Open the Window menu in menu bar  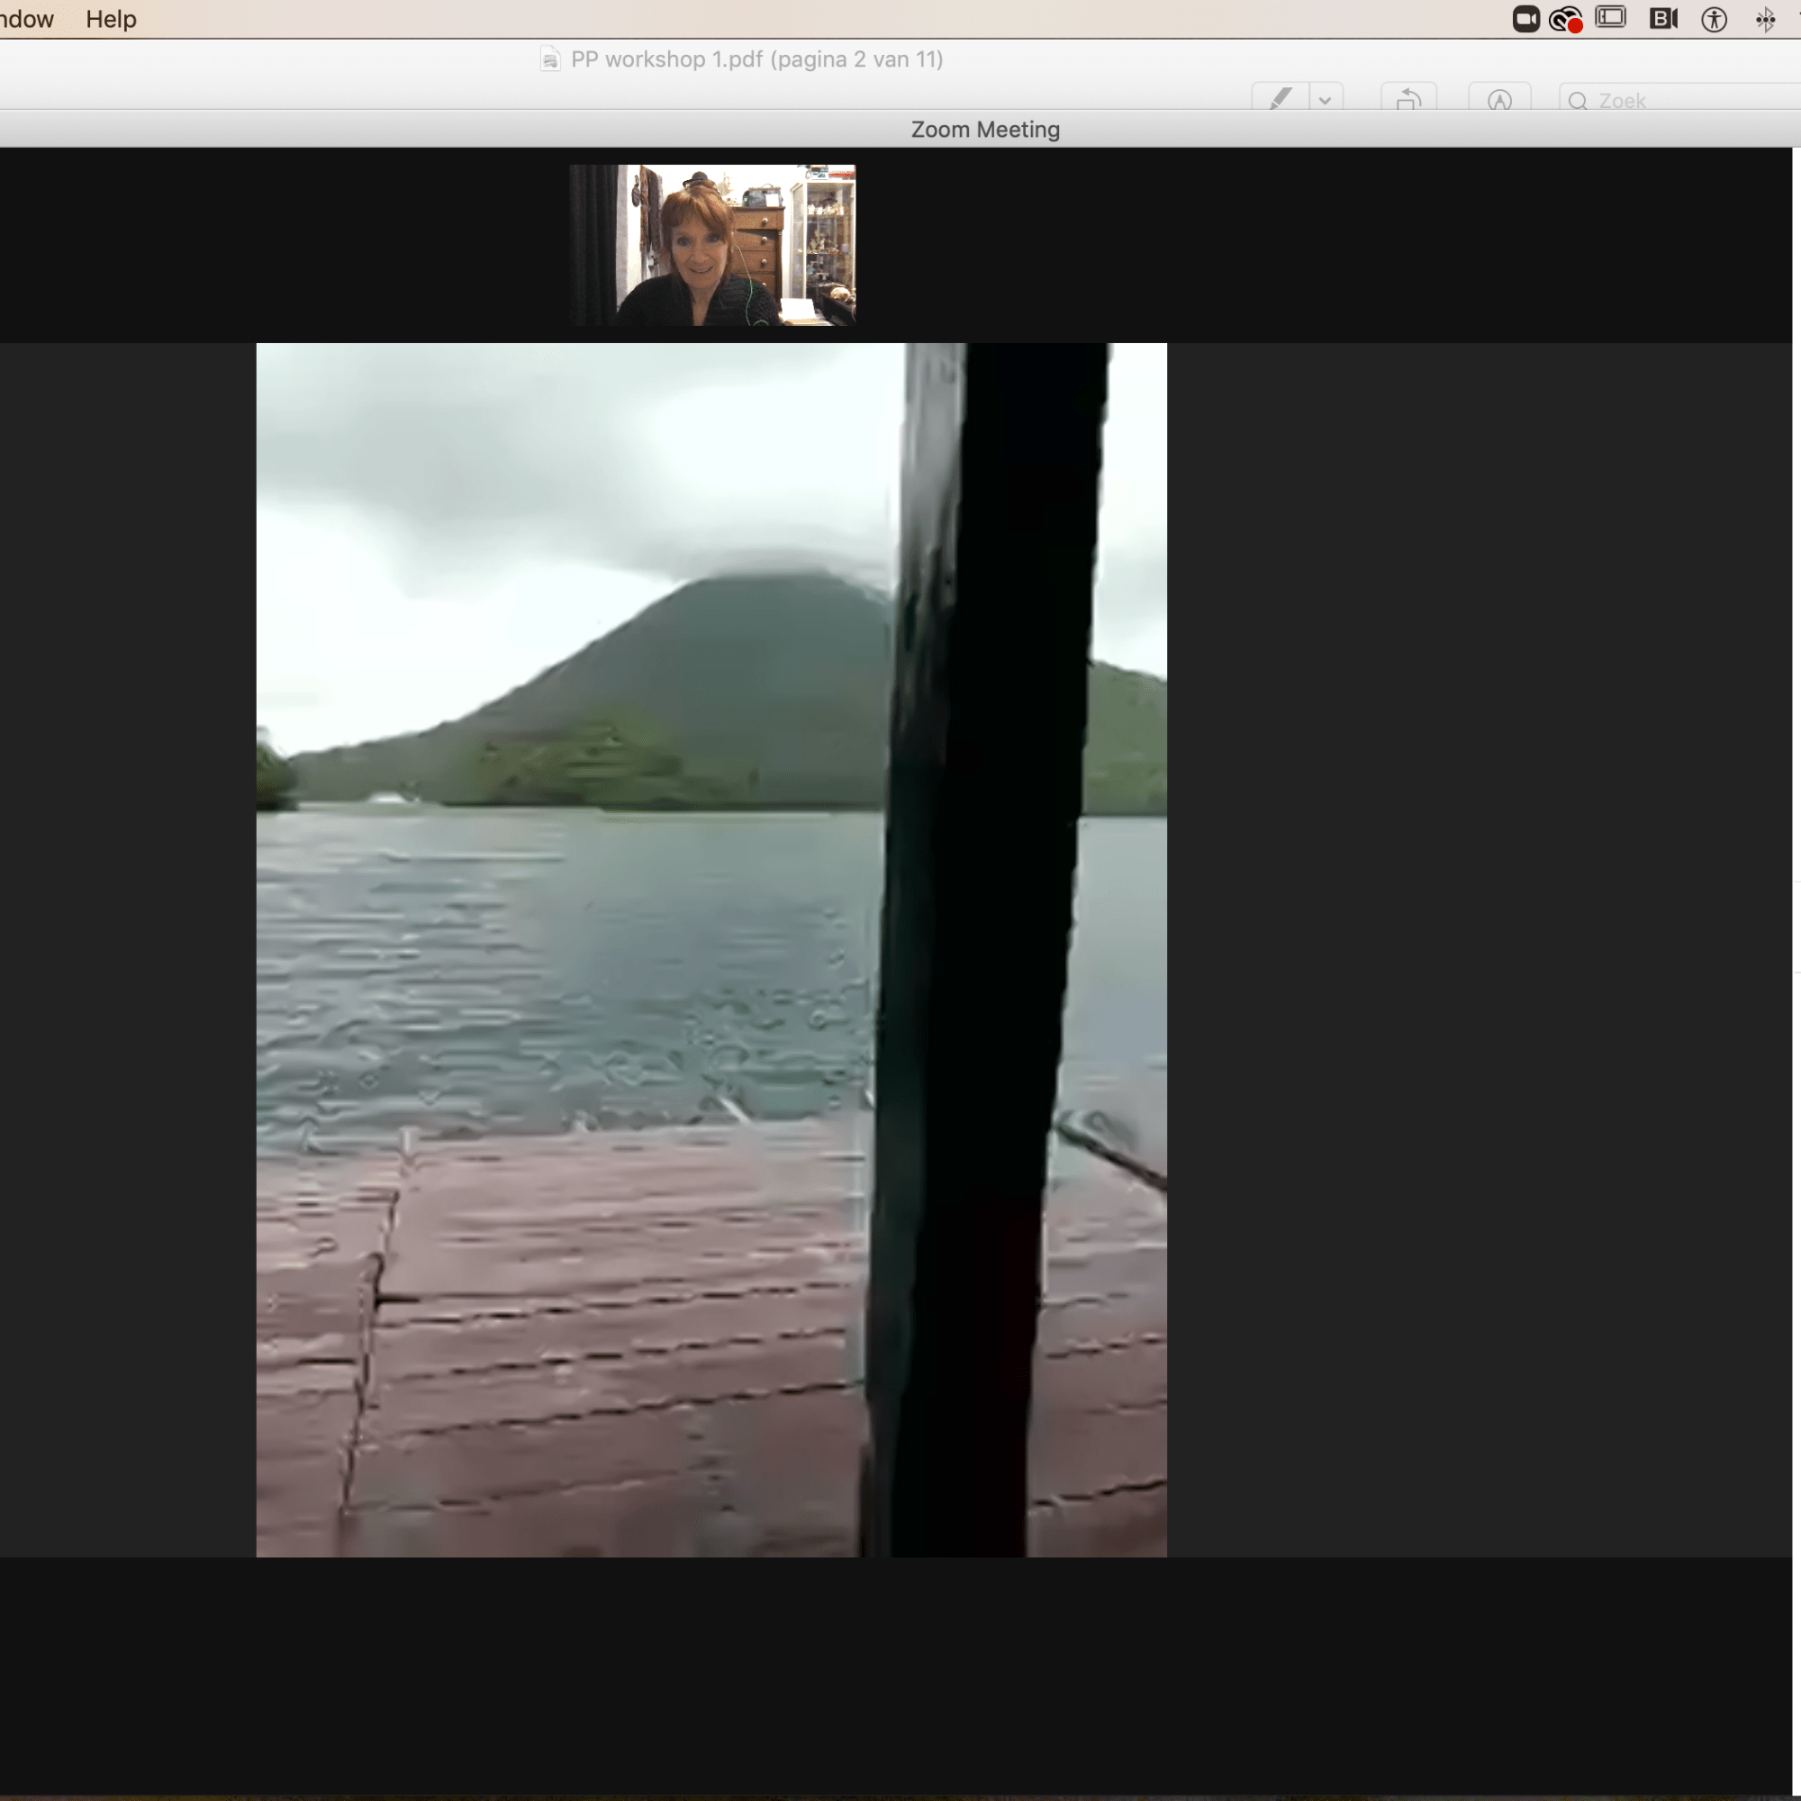coord(26,19)
